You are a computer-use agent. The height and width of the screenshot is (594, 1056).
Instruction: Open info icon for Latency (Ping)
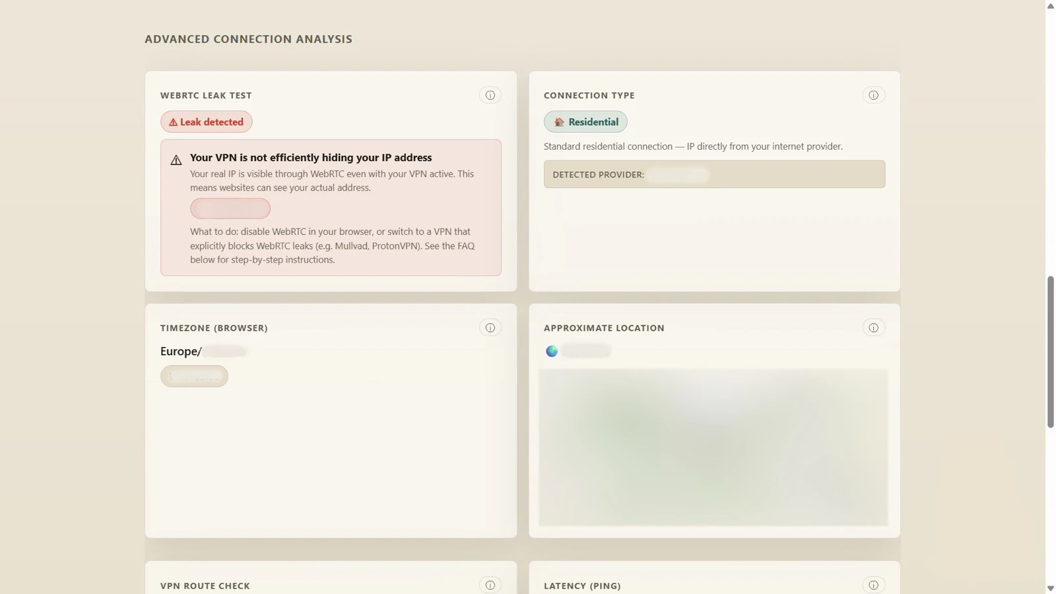873,585
